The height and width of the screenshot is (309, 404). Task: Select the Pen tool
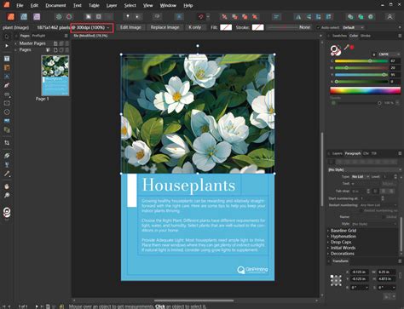7,85
